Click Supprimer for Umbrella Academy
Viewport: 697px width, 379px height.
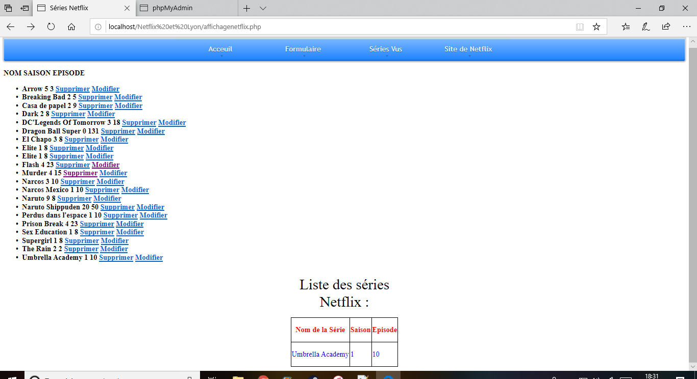116,257
